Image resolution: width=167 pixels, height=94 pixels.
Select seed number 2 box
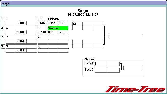(x=3, y=37)
